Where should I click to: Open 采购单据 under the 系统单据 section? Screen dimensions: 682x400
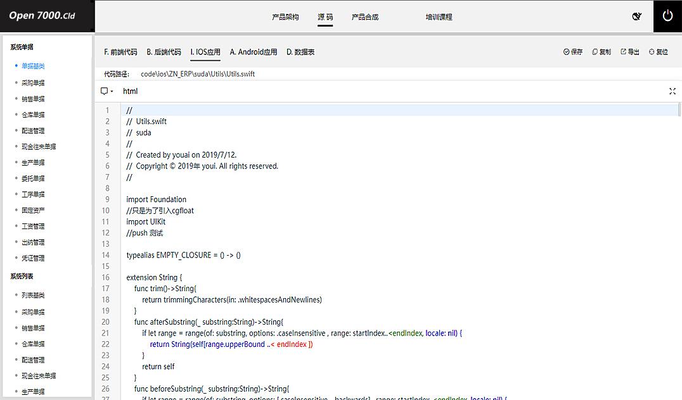tap(33, 82)
